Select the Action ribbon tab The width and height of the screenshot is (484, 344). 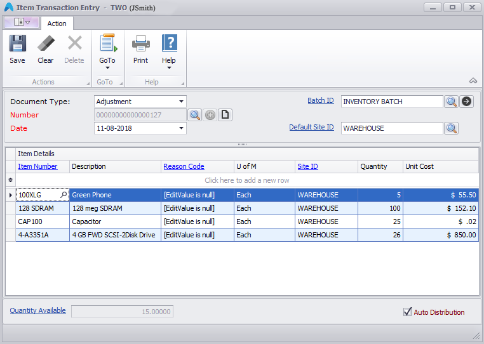pyautogui.click(x=57, y=23)
